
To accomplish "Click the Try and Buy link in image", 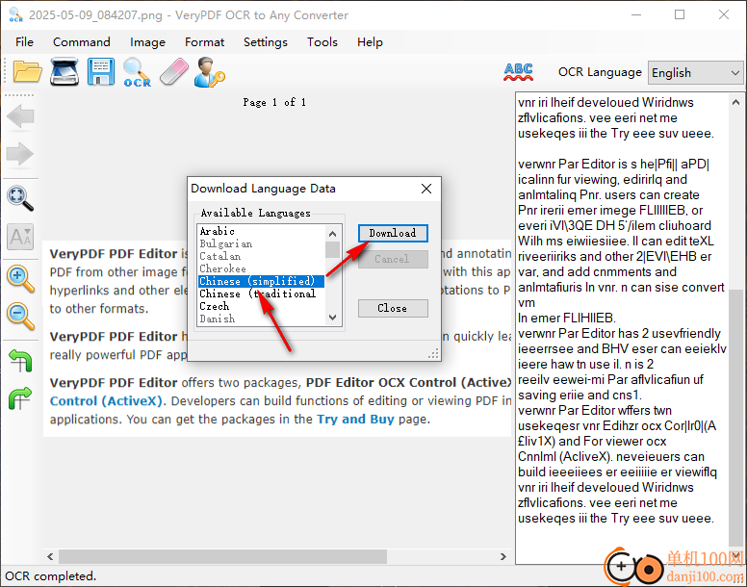I will coord(355,420).
